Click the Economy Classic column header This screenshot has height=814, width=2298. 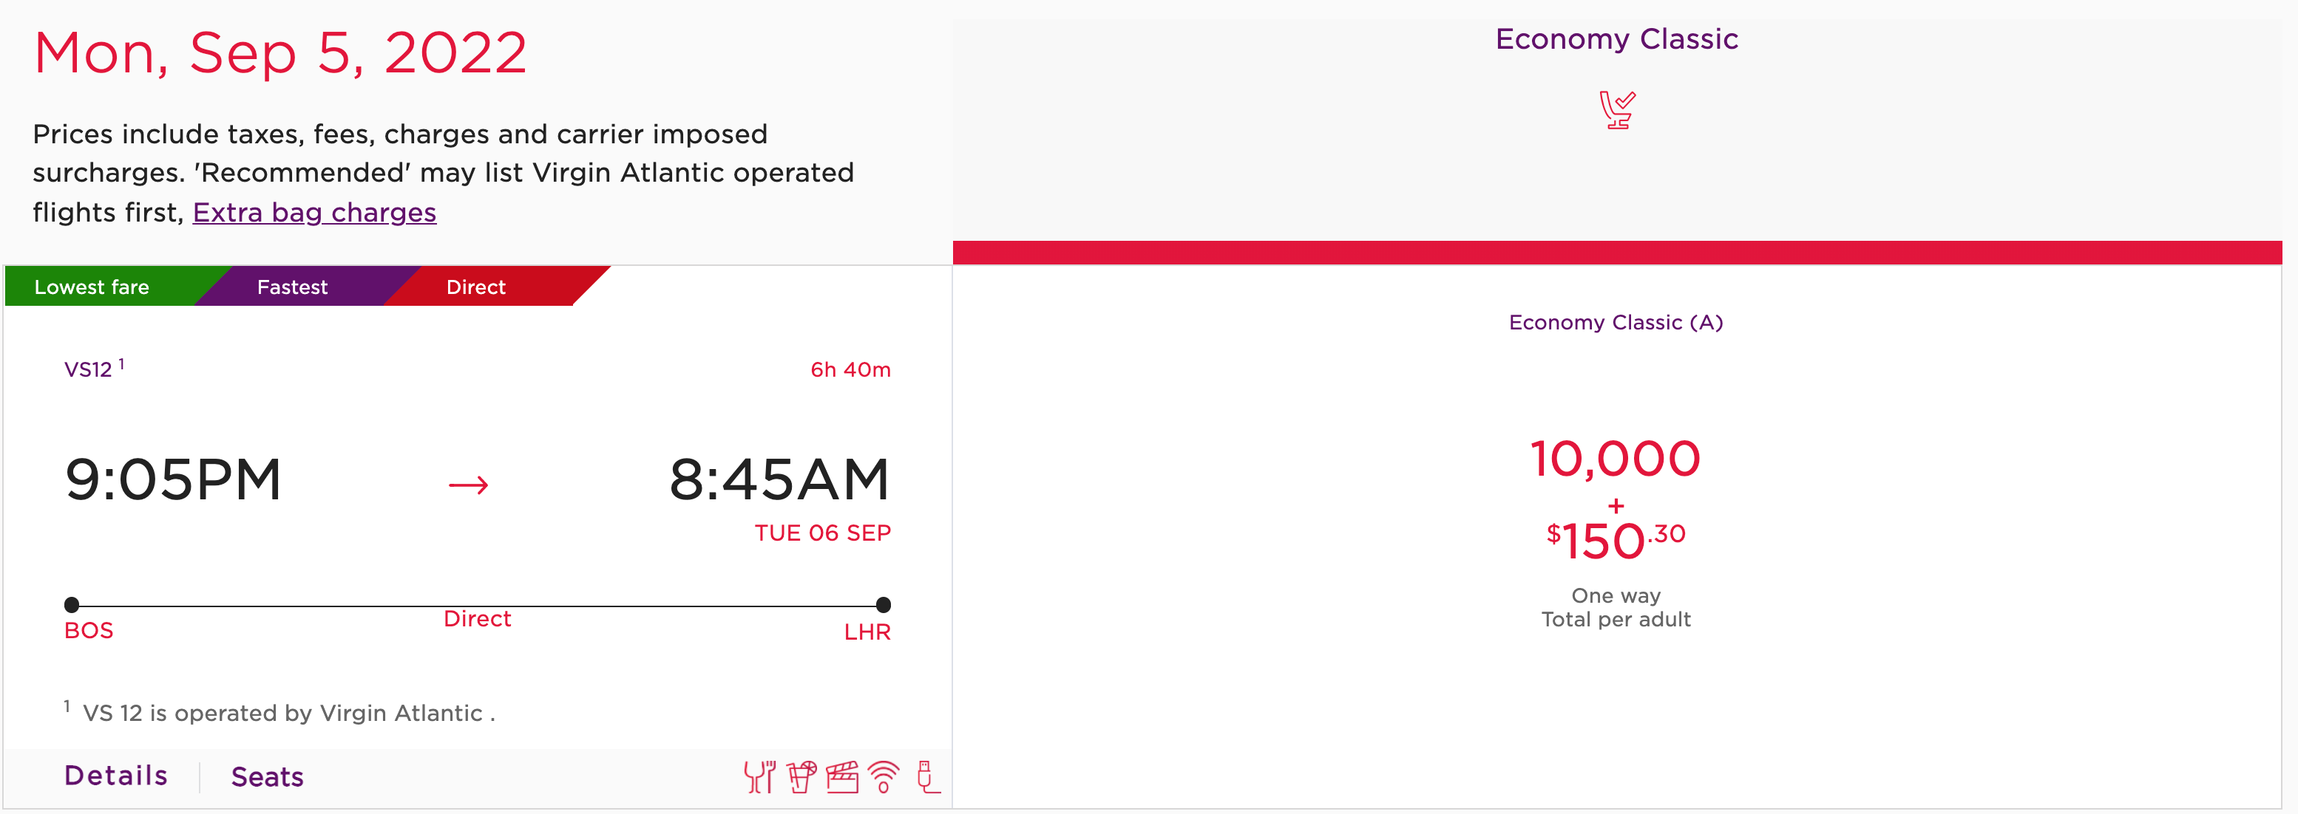pyautogui.click(x=1616, y=39)
